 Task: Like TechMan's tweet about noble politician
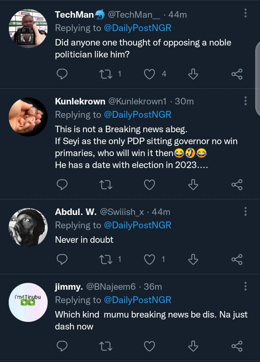click(149, 74)
